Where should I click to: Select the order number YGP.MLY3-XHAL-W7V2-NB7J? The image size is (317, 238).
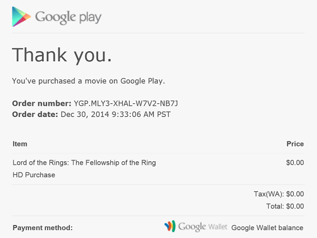tap(126, 103)
